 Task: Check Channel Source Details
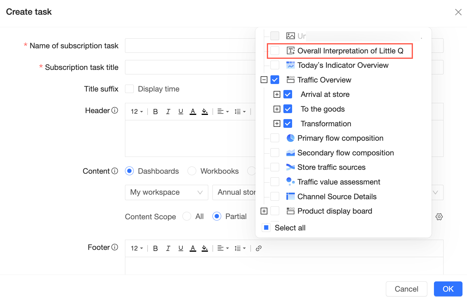pos(275,196)
